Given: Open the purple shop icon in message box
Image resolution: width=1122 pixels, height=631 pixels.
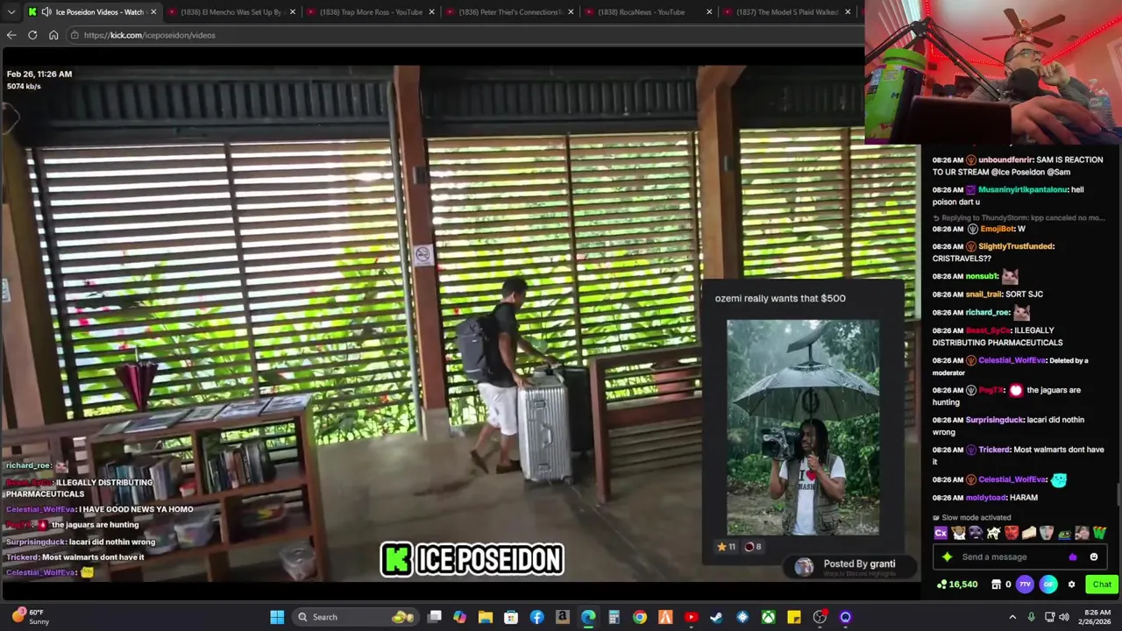Looking at the screenshot, I should [1073, 557].
